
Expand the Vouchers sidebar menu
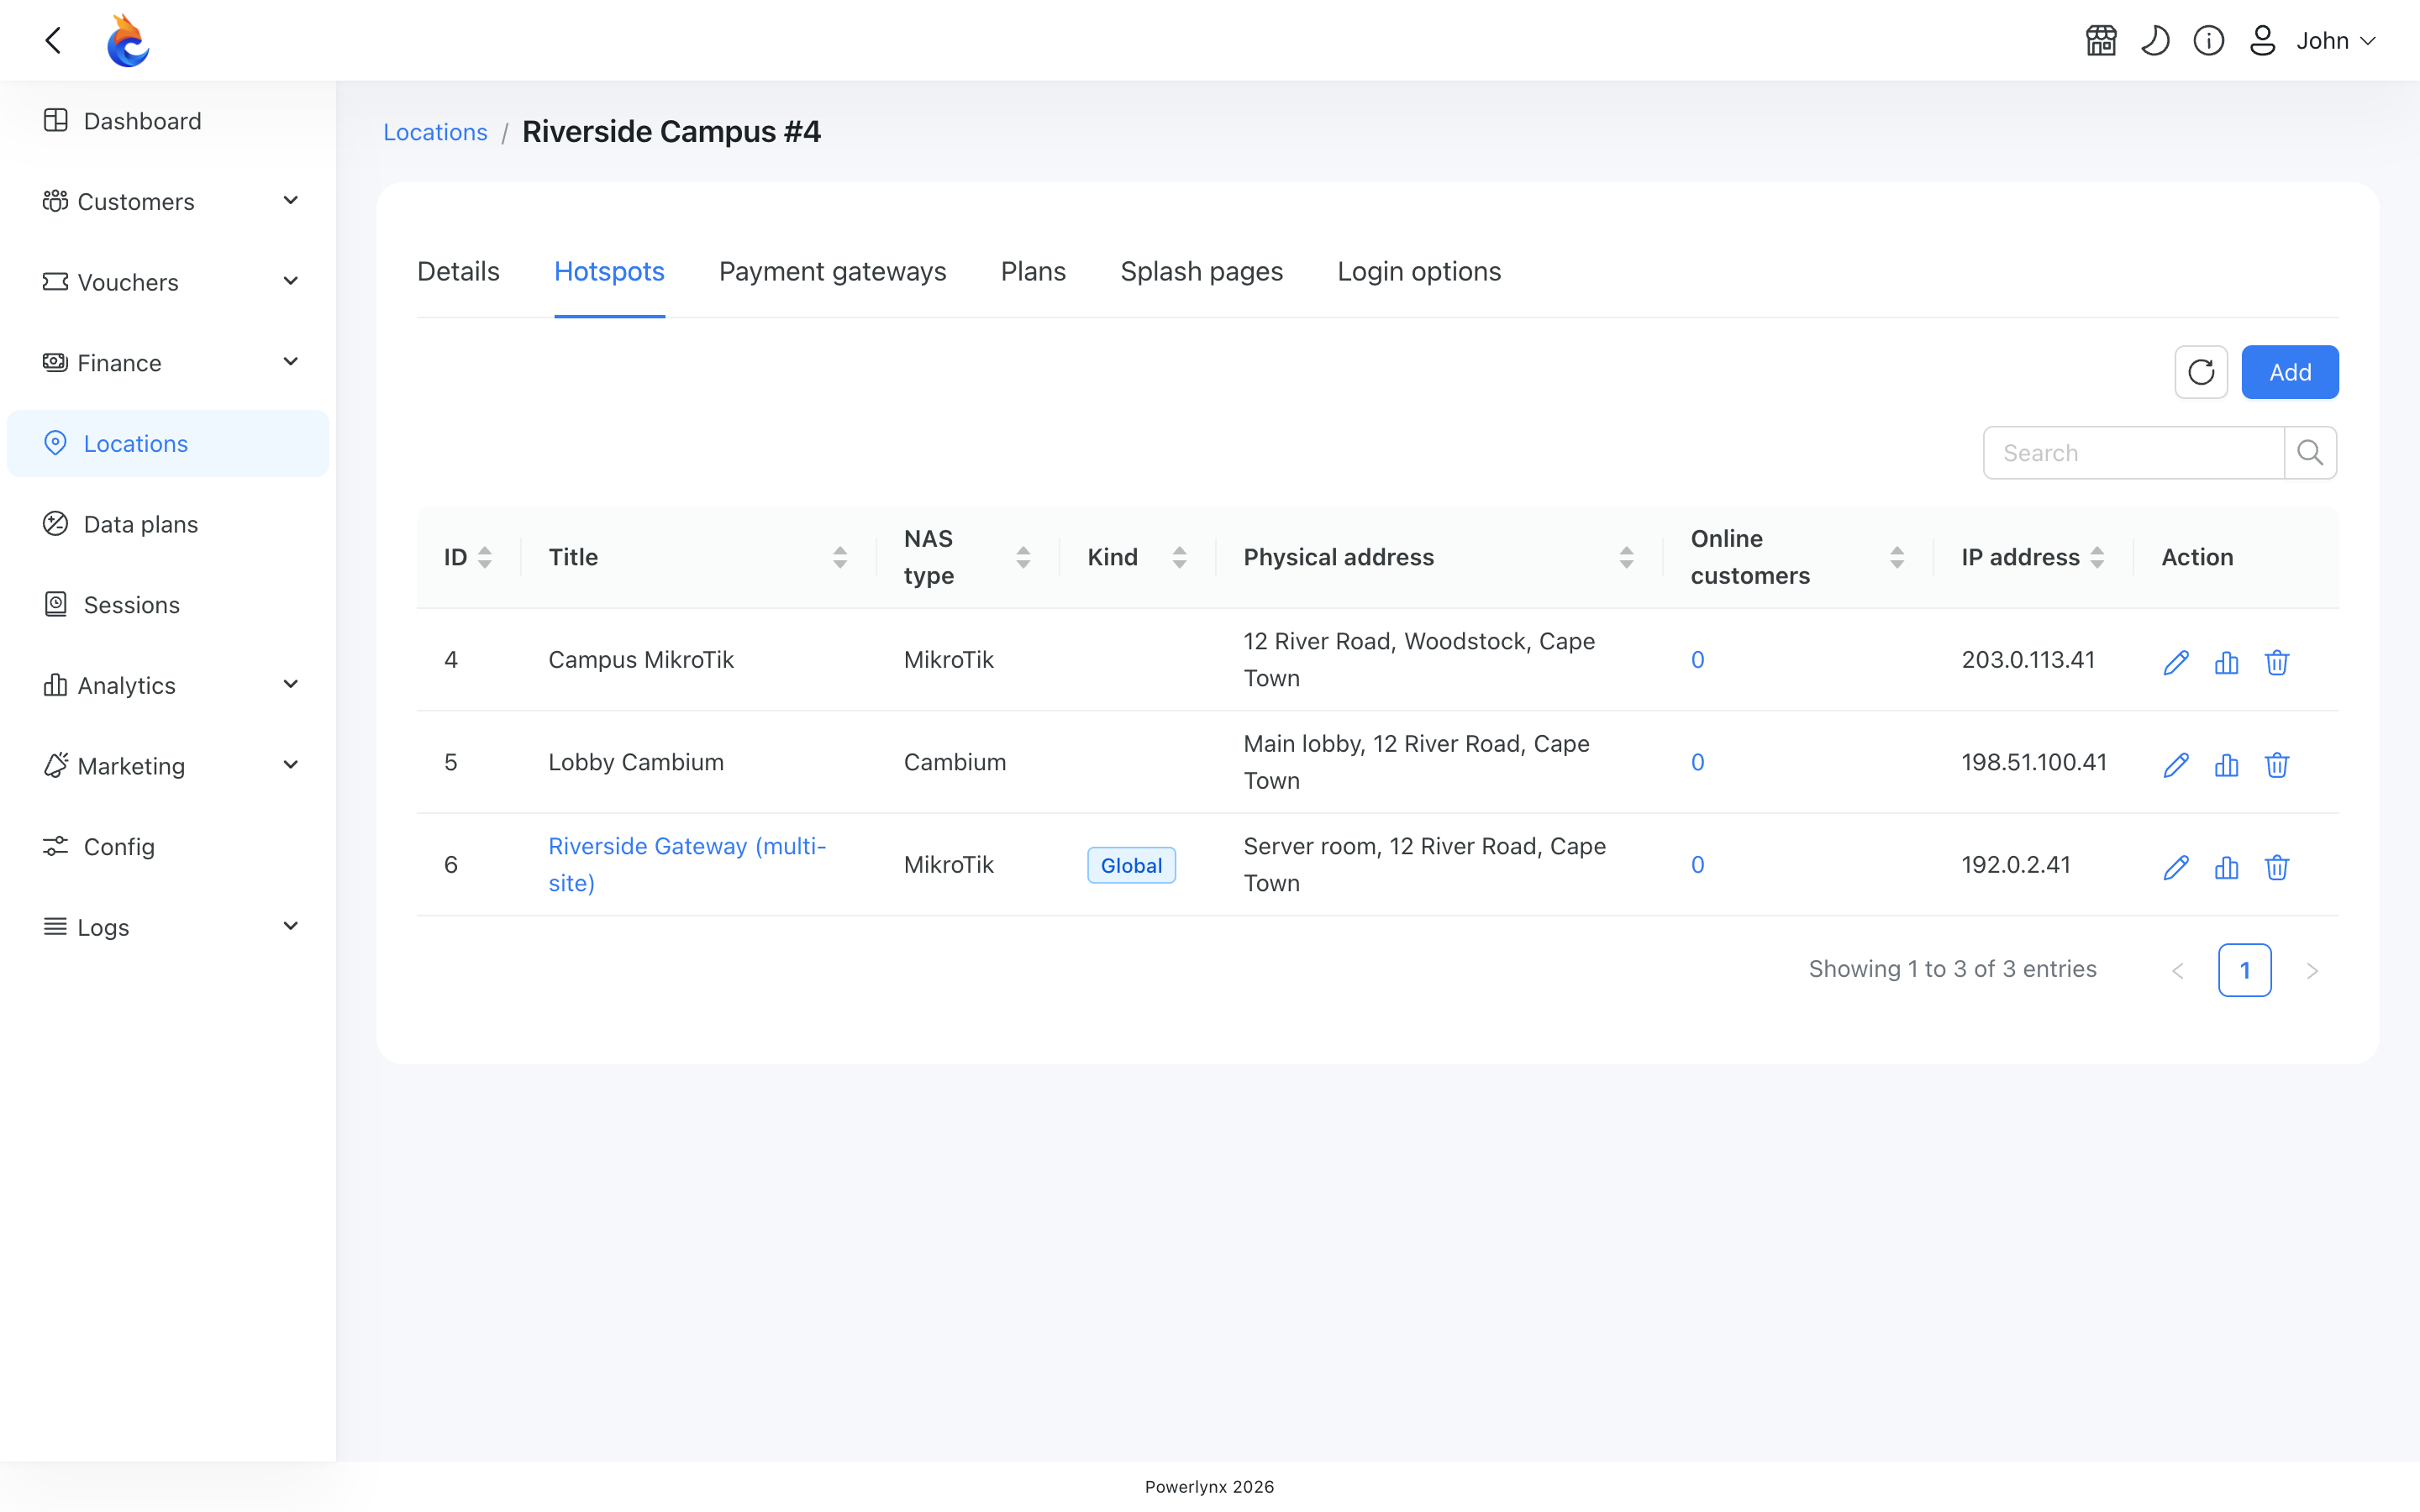[168, 282]
